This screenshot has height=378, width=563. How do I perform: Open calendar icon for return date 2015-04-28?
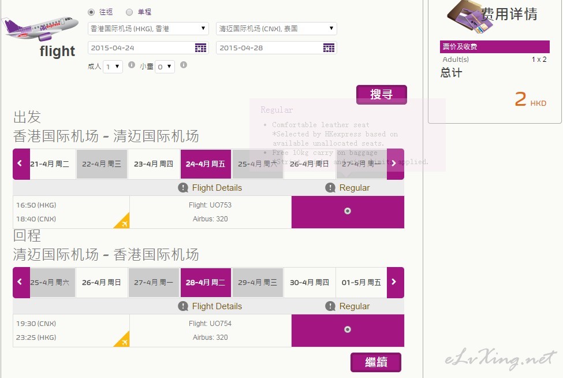click(329, 48)
